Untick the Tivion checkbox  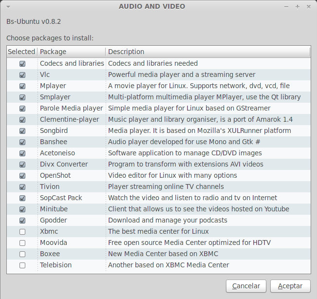(x=22, y=187)
